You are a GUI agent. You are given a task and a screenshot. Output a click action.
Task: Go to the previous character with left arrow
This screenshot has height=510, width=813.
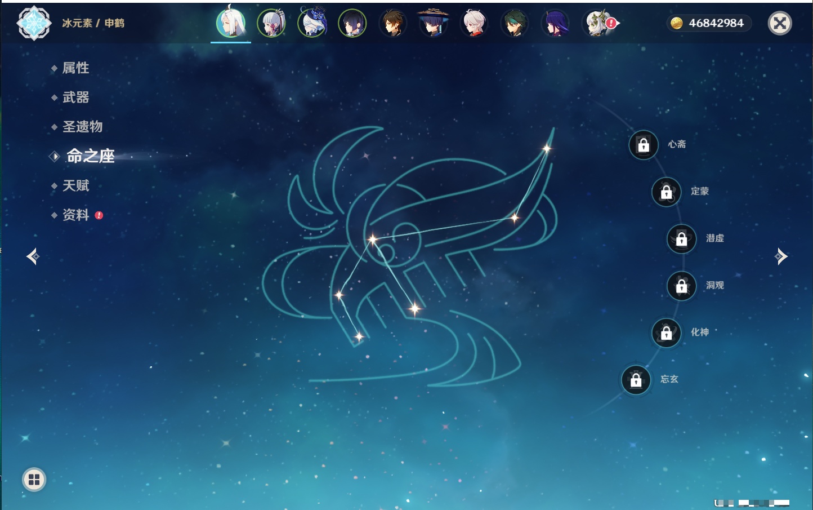coord(33,256)
